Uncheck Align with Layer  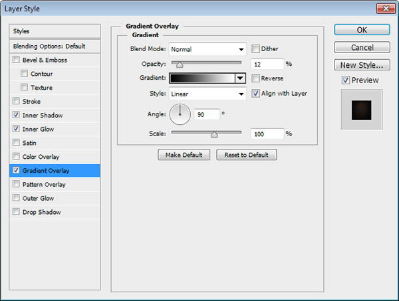(255, 93)
